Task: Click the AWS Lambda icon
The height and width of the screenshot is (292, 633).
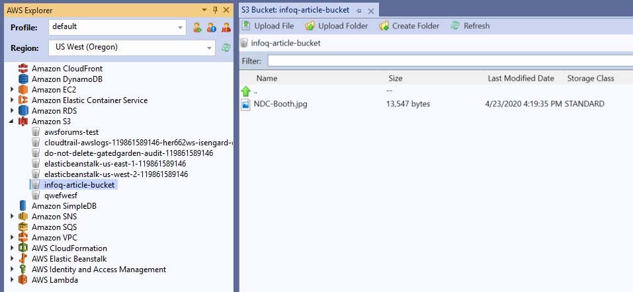Action: click(23, 280)
